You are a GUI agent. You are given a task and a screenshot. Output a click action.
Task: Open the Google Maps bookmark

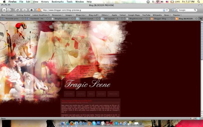tap(134, 15)
